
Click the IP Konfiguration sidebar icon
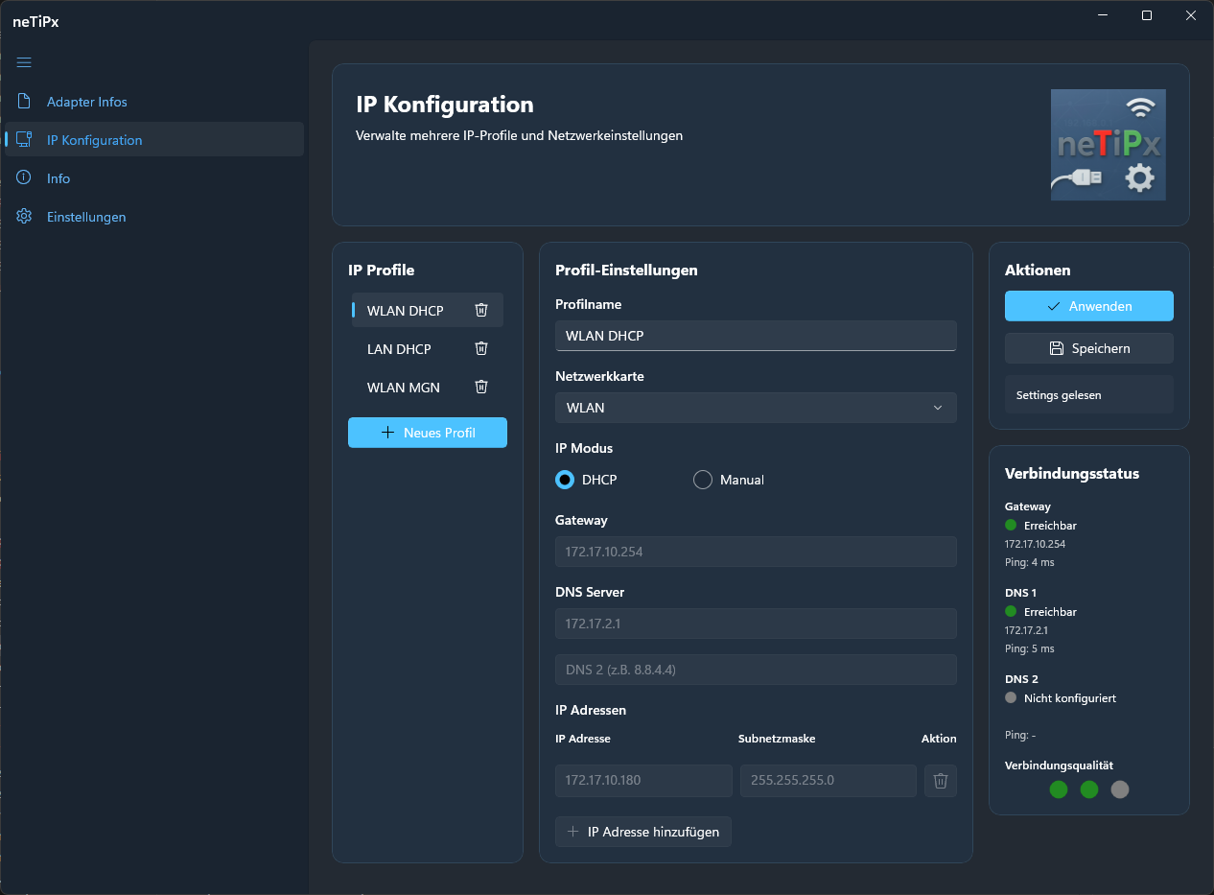23,139
